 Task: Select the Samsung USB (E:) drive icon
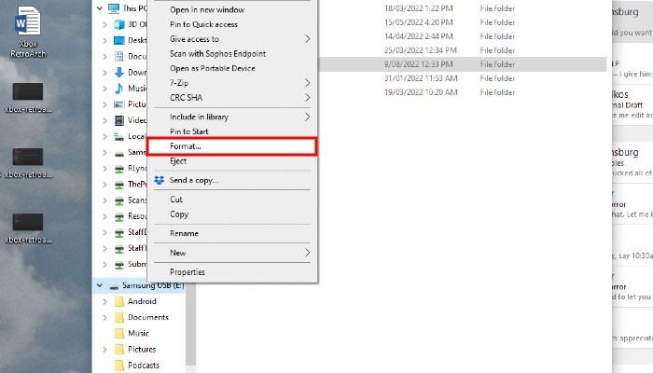pyautogui.click(x=112, y=285)
